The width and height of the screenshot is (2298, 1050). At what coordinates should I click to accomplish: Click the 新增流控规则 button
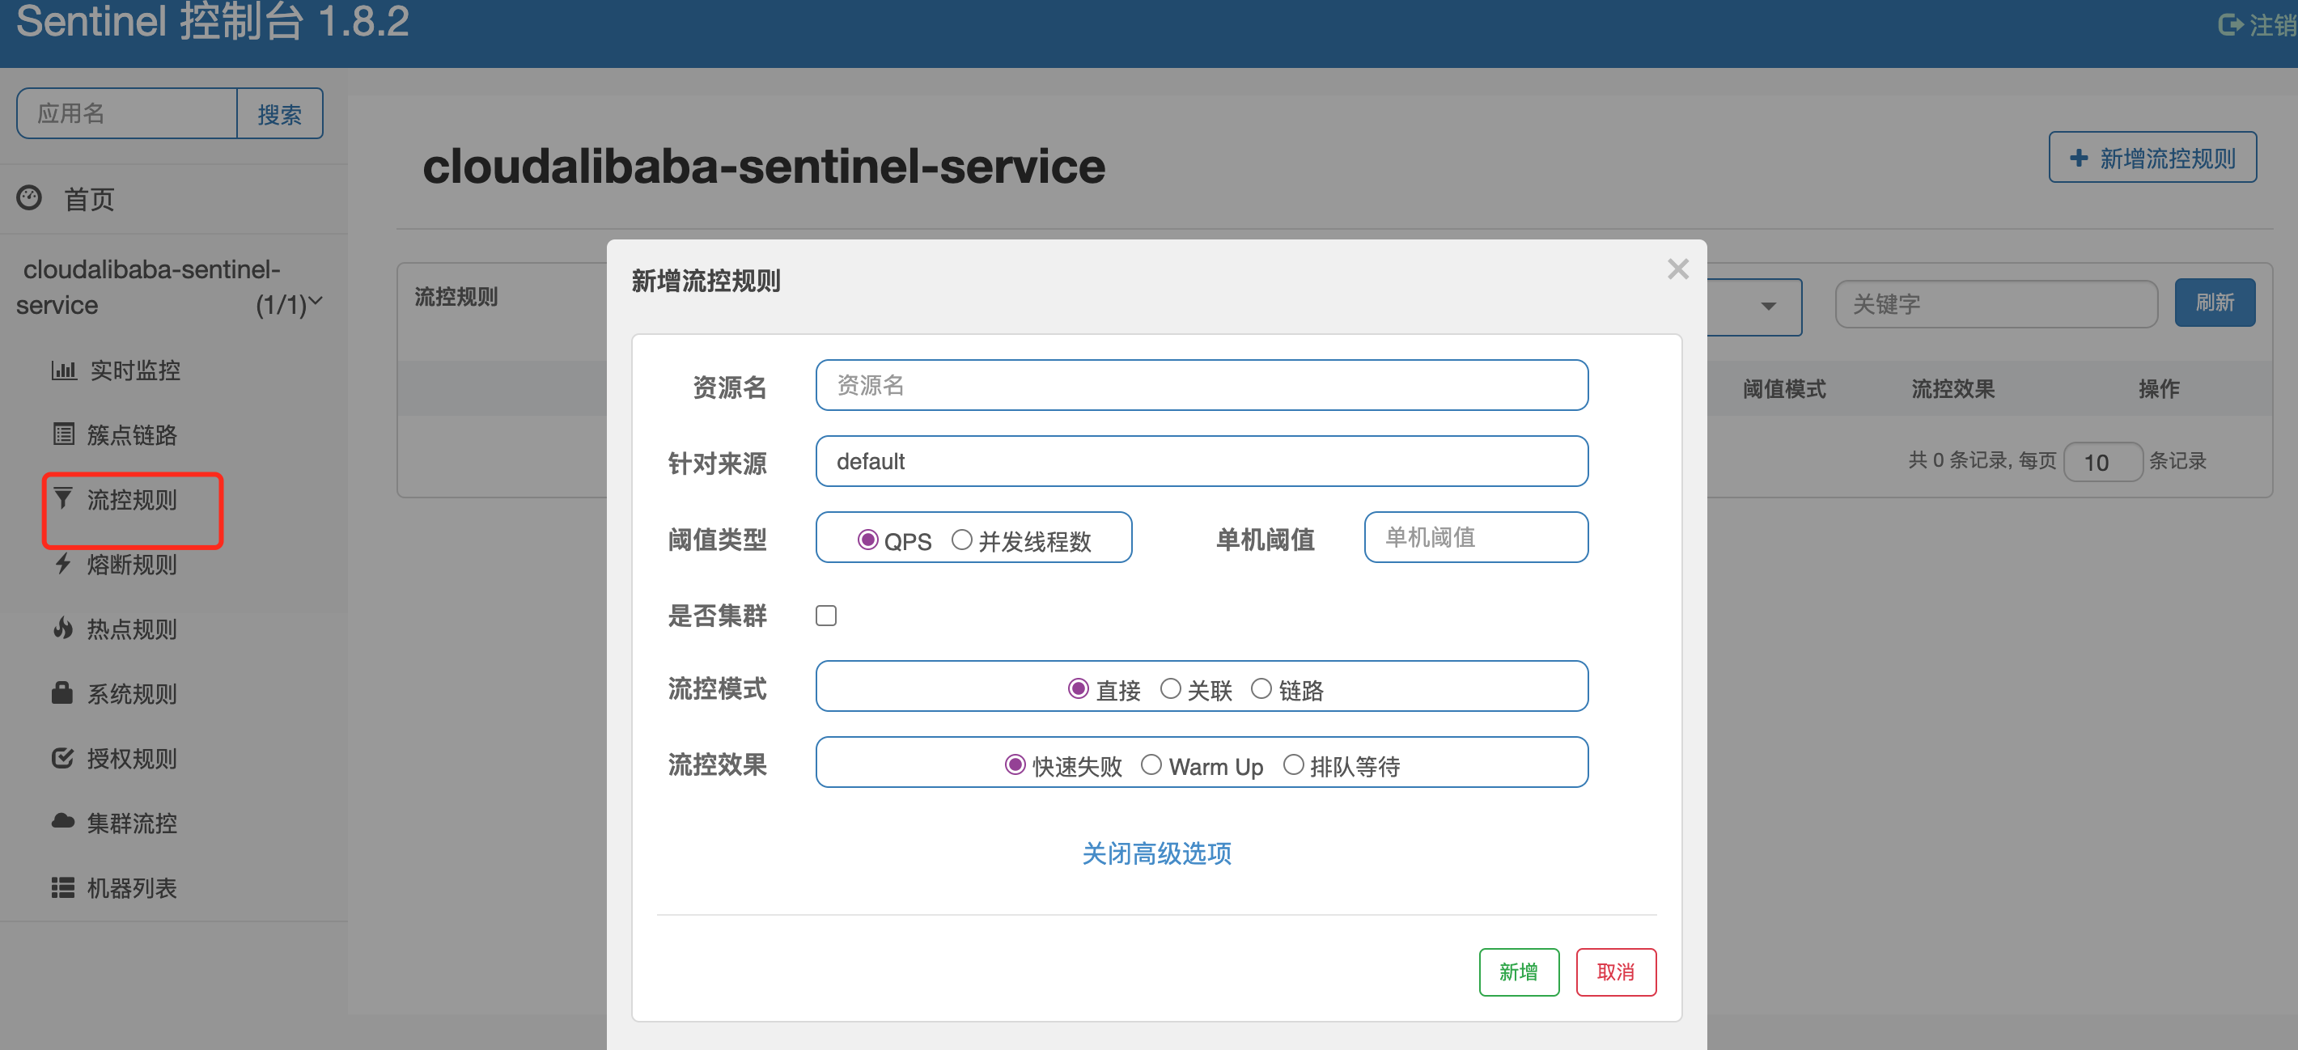click(2152, 158)
